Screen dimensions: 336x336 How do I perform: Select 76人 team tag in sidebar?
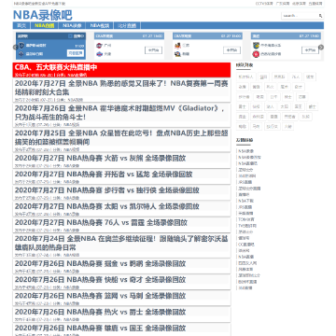tap(296, 77)
